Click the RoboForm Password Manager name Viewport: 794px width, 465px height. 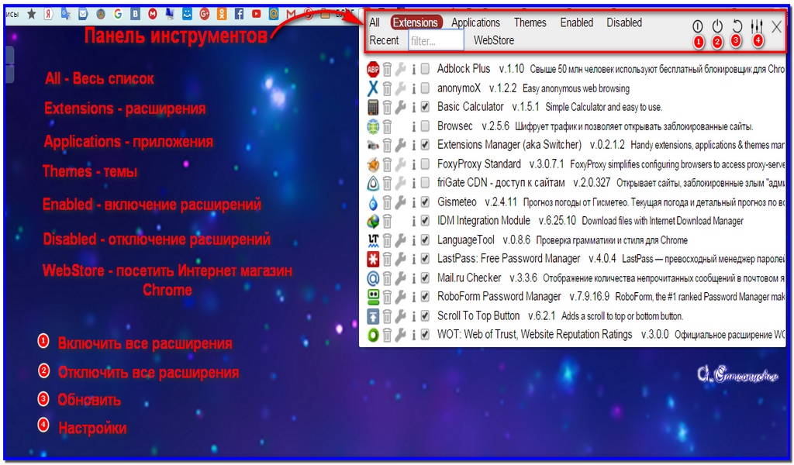tap(499, 297)
